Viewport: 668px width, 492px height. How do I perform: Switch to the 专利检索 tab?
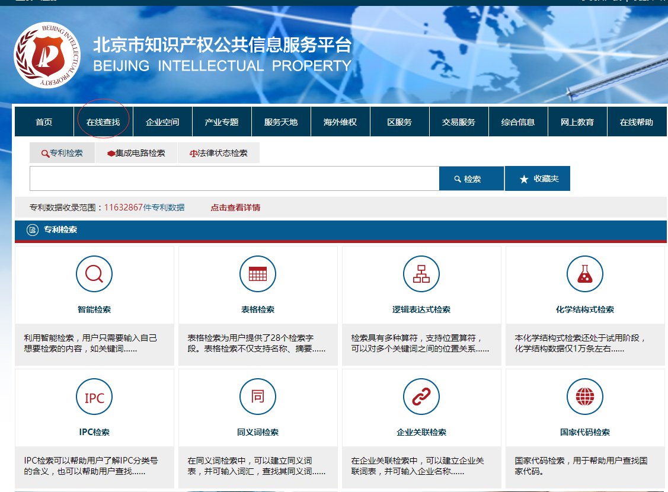[x=62, y=153]
